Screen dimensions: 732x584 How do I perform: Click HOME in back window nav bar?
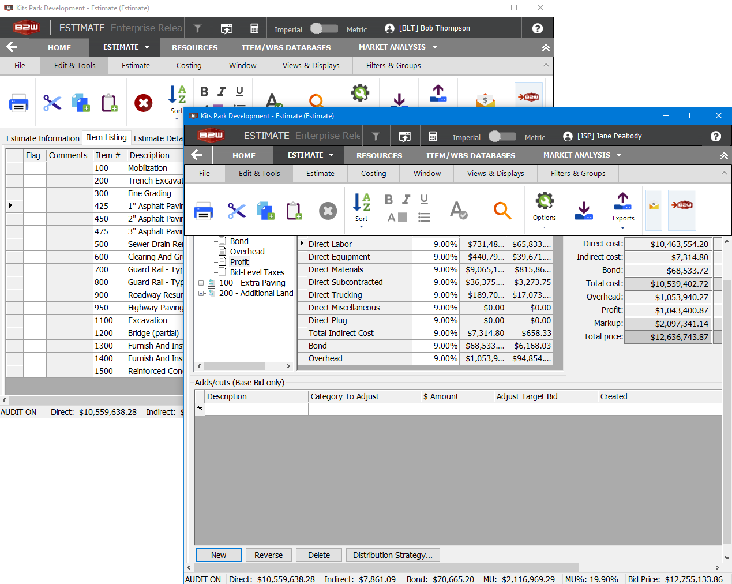click(59, 48)
